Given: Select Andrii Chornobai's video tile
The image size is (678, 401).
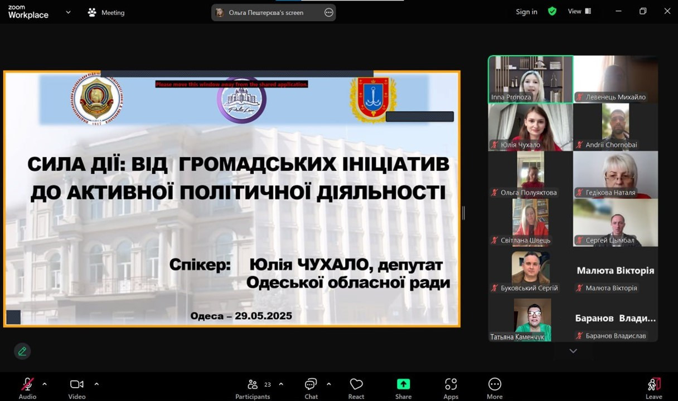Looking at the screenshot, I should [616, 127].
